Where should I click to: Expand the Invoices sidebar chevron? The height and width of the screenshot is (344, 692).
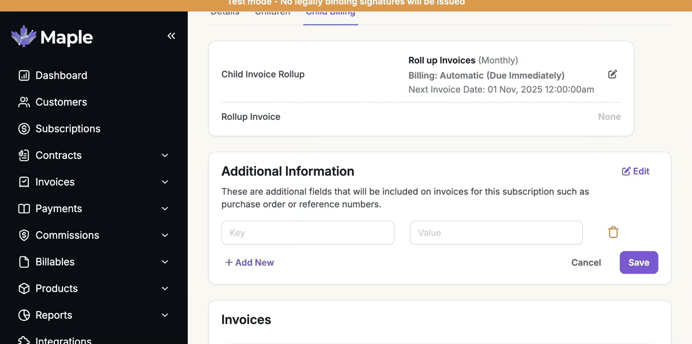click(x=165, y=182)
